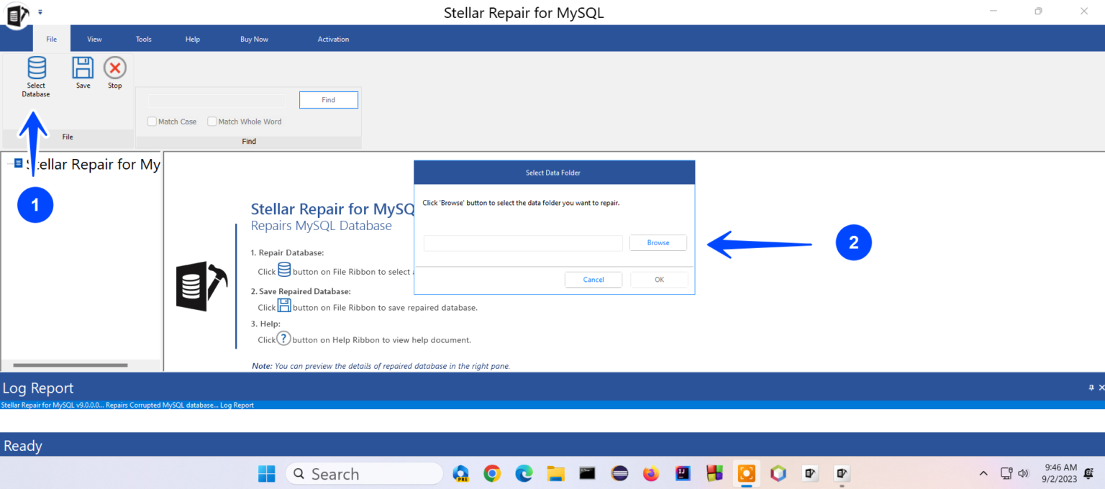Screen dimensions: 1105x489
Task: Toggle auto-hide pin on the Log Report panel
Action: point(1091,387)
